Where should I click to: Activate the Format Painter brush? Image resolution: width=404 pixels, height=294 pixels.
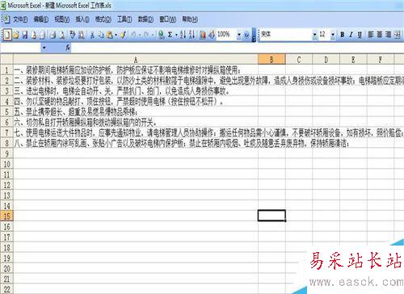pyautogui.click(x=124, y=35)
